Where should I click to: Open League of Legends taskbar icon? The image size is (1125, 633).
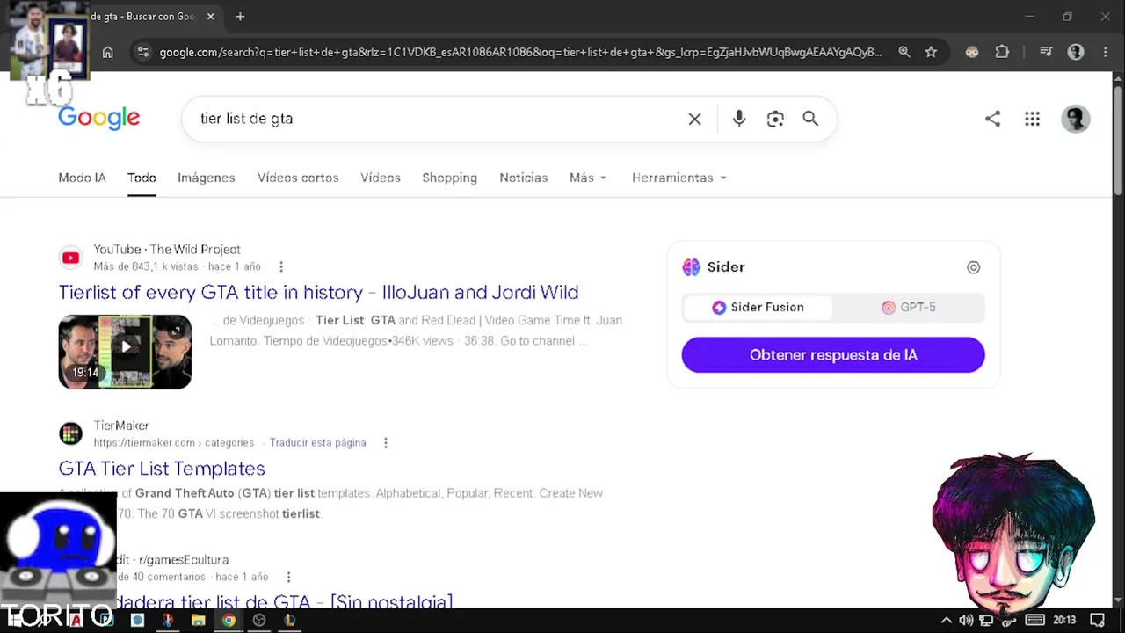289,620
